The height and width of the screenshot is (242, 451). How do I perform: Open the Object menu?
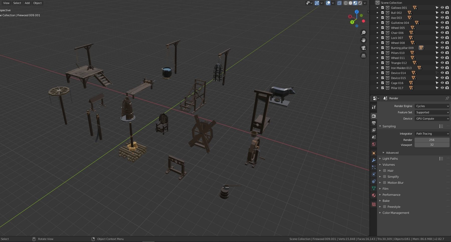click(37, 3)
